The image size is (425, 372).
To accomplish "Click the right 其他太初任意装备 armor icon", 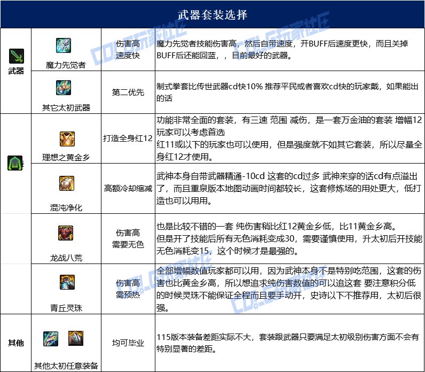I will point(76,338).
